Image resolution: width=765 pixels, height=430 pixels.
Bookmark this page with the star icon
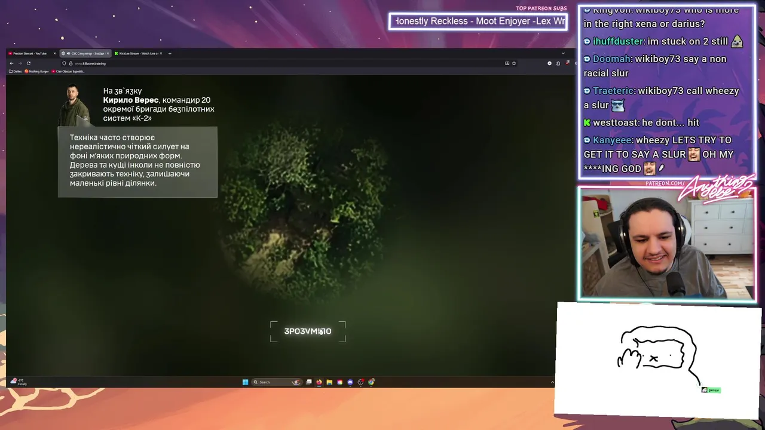[x=514, y=63]
